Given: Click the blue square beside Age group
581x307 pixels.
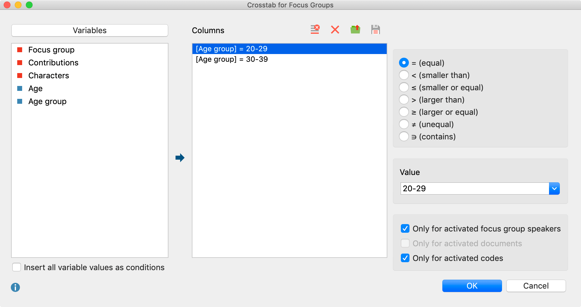Looking at the screenshot, I should [x=20, y=101].
